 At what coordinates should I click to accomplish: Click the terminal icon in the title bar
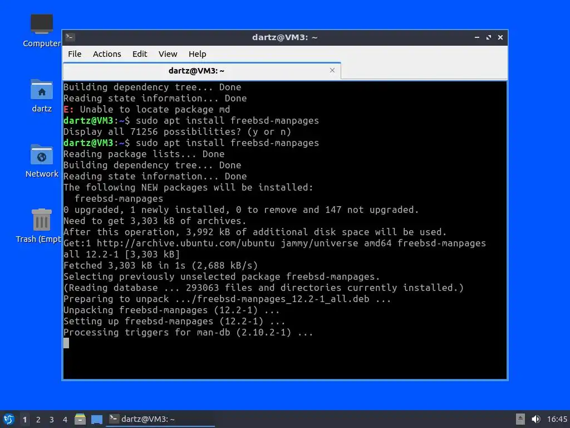coord(70,37)
